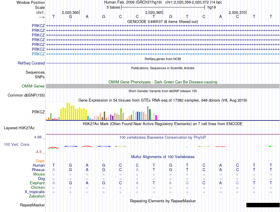Click the 2,020,370 coordinate tick label
Screen dimensions: 280x212
(237, 12)
